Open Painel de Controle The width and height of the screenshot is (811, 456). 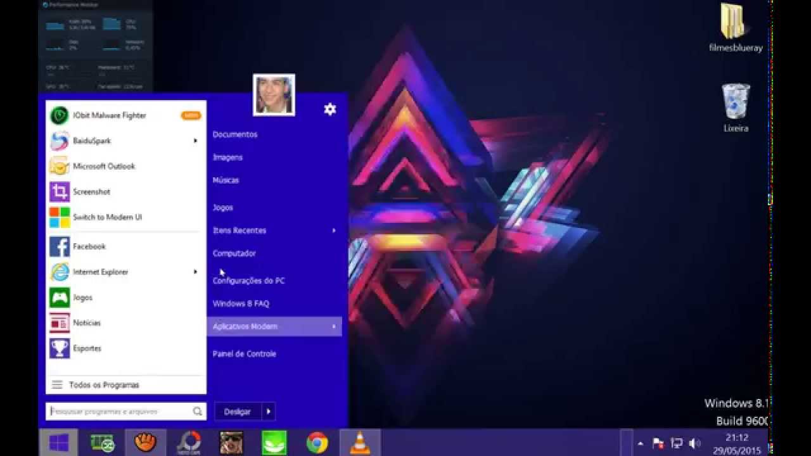pyautogui.click(x=244, y=354)
